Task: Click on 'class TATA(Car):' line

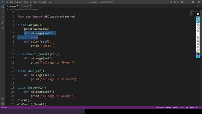Action: 31,71
